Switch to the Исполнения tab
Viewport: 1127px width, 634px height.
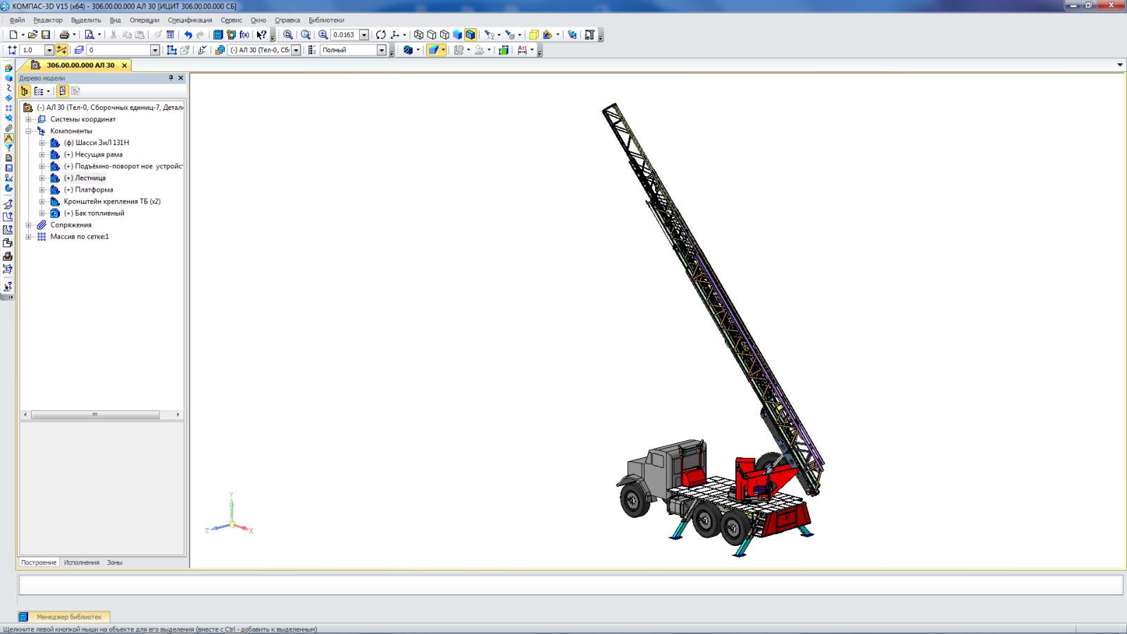point(82,563)
